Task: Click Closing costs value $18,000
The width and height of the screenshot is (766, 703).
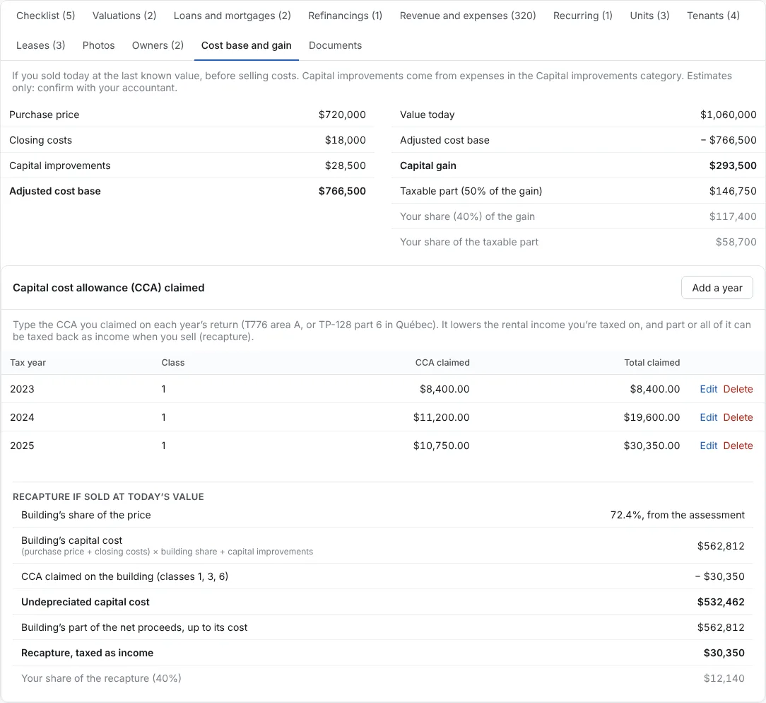Action: tap(345, 140)
